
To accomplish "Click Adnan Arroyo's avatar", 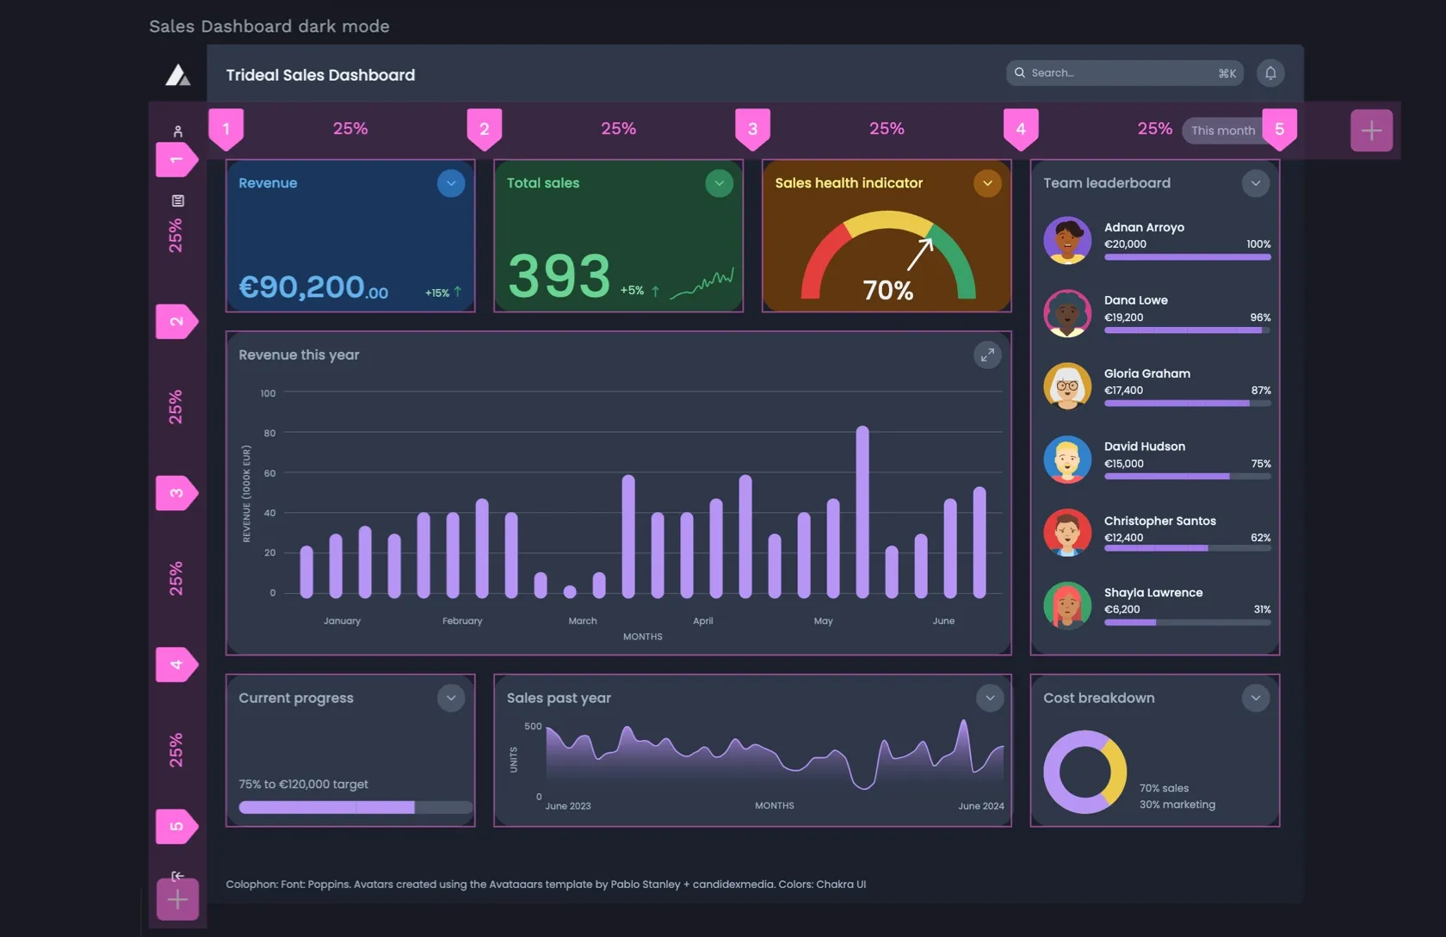I will 1067,240.
